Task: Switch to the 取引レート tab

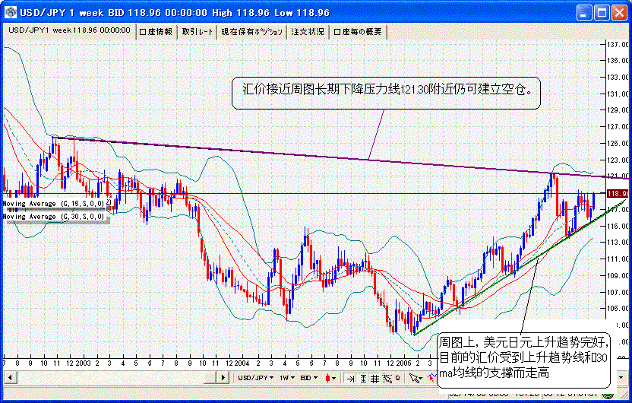Action: 197,32
